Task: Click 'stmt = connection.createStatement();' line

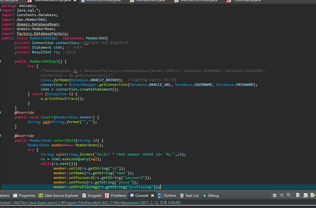Action: [x=79, y=89]
